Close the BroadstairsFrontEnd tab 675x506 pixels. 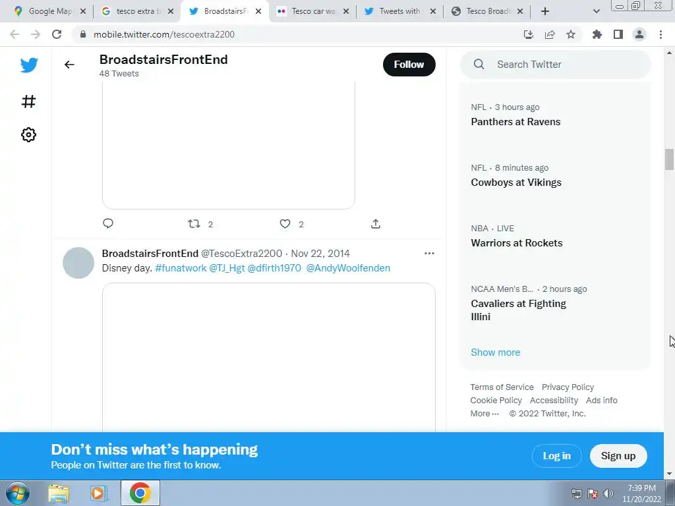258,11
